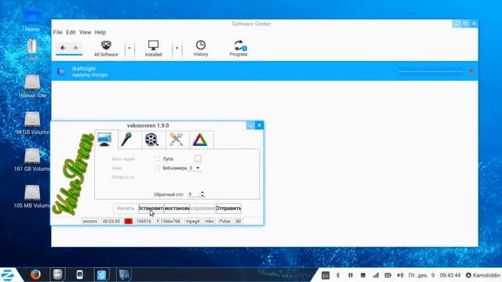Viewport: 502px width, 282px height.
Task: Click the draftsight package icon
Action: (x=61, y=71)
